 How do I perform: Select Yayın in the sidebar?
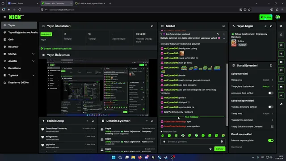pyautogui.click(x=19, y=25)
